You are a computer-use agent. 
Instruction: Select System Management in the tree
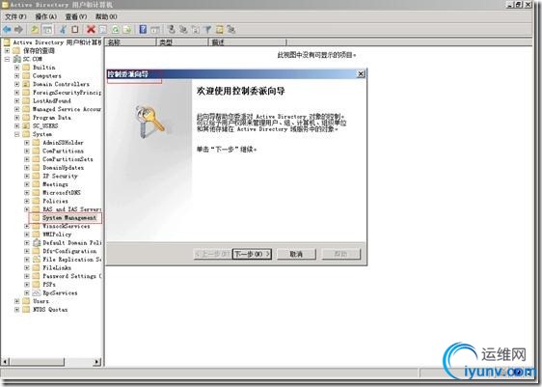[x=69, y=218]
